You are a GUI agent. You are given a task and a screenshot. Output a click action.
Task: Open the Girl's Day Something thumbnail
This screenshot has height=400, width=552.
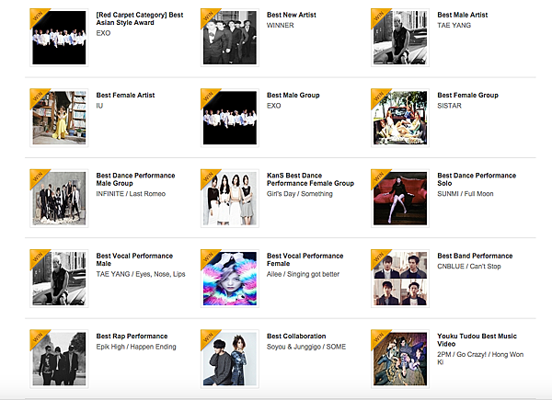pyautogui.click(x=230, y=198)
